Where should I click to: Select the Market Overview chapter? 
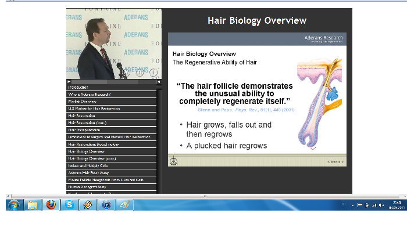tap(112, 102)
